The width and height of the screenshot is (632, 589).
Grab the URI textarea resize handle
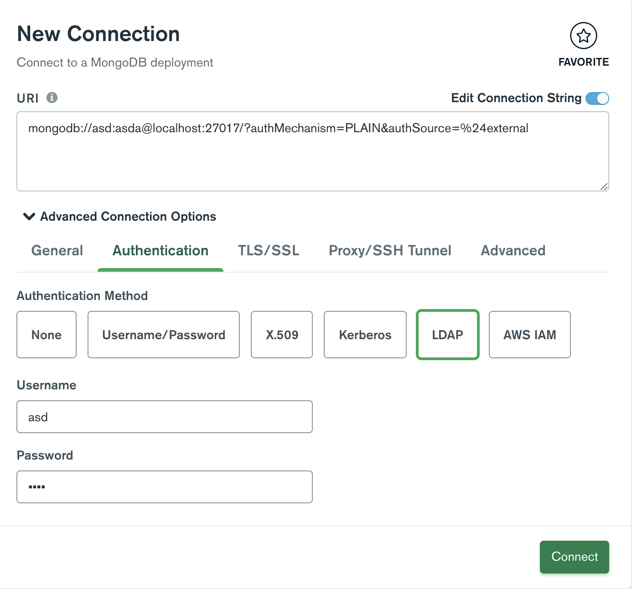[604, 186]
